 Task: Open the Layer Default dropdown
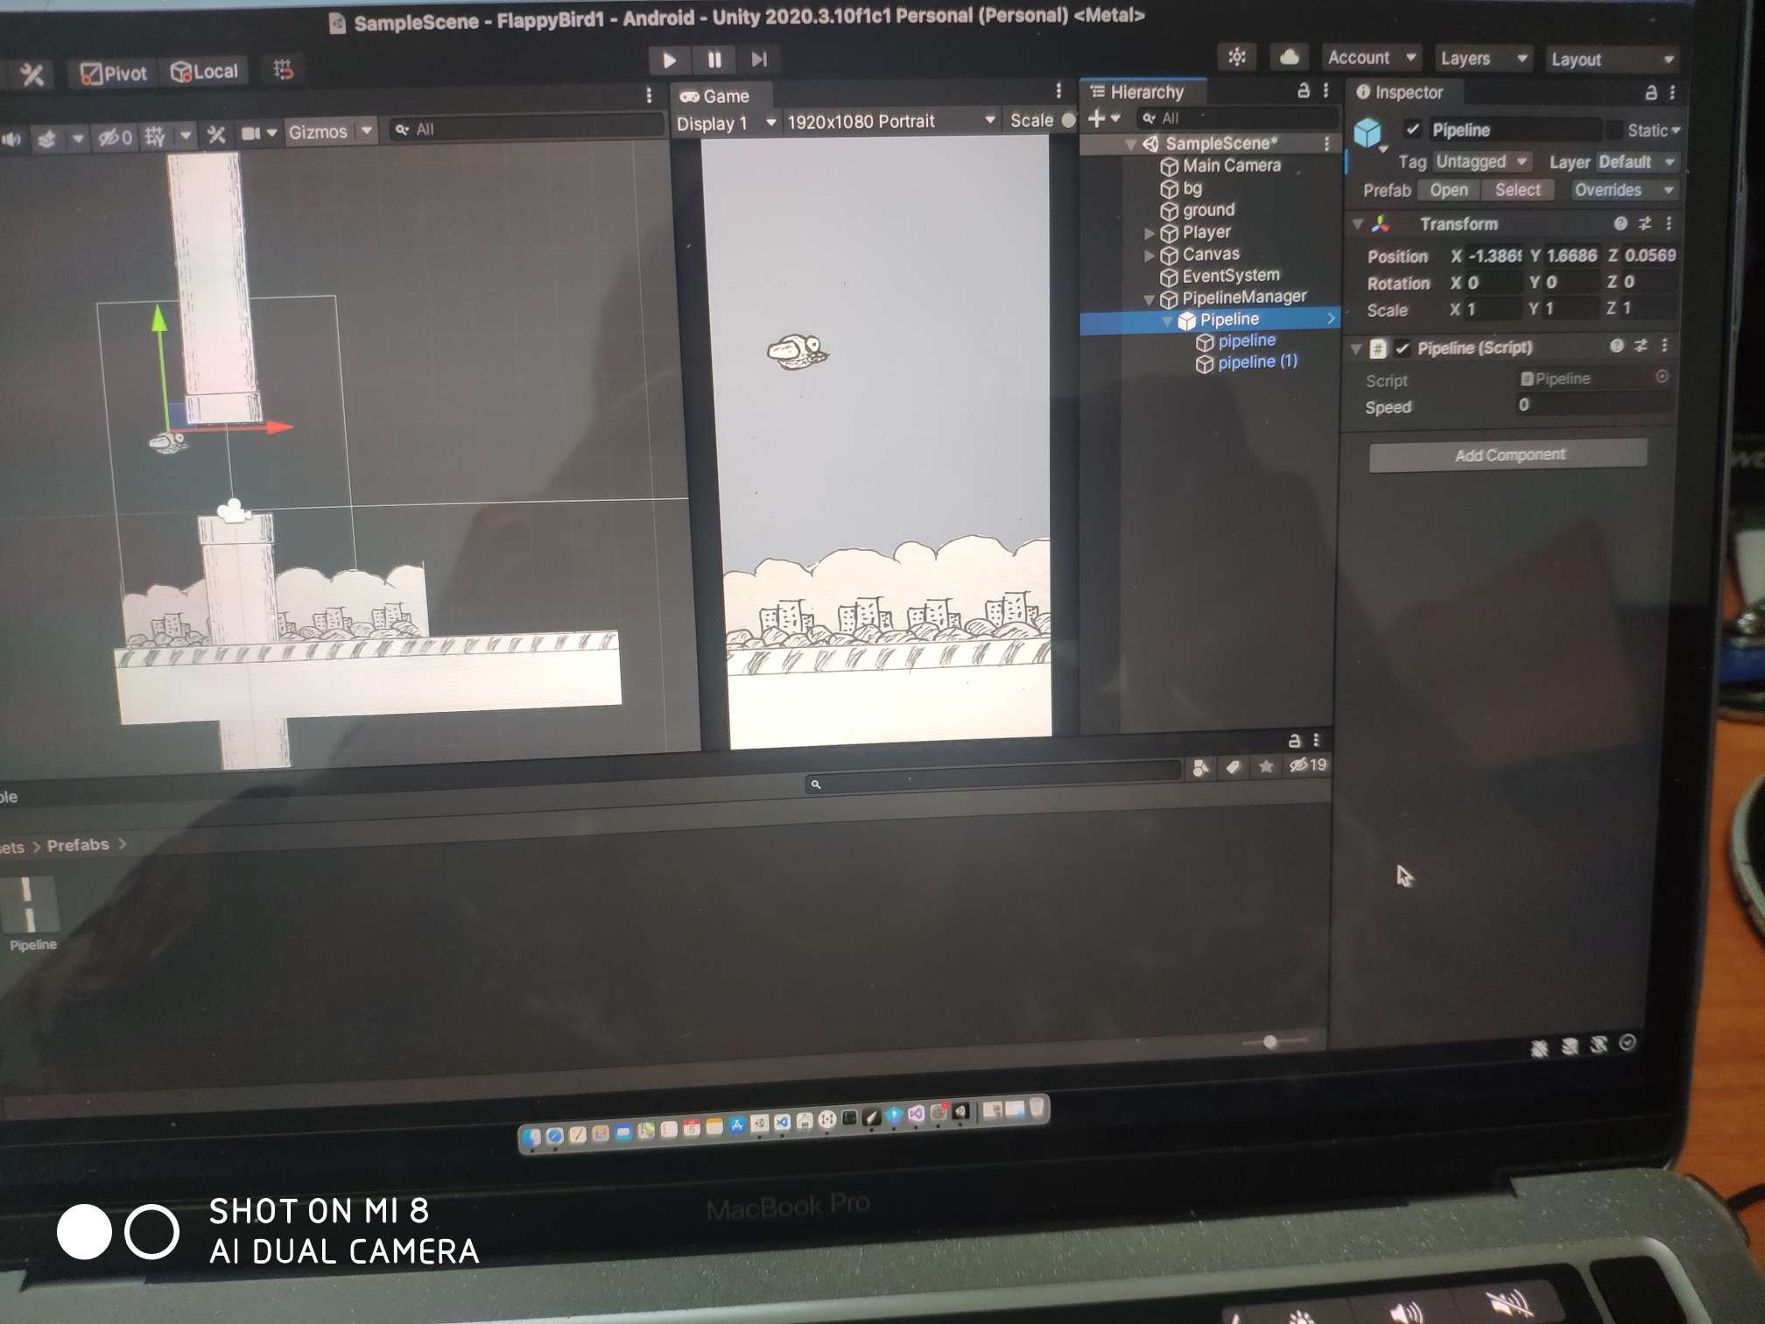[1636, 162]
